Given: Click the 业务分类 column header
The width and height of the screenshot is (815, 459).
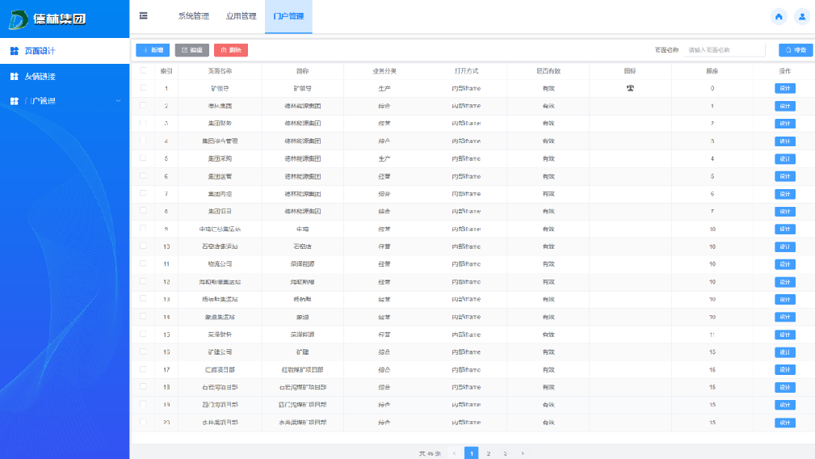Looking at the screenshot, I should [384, 70].
